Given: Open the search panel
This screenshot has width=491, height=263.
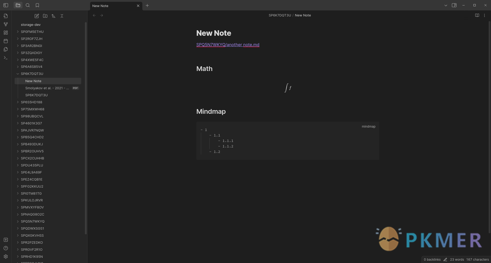Looking at the screenshot, I should (x=28, y=5).
